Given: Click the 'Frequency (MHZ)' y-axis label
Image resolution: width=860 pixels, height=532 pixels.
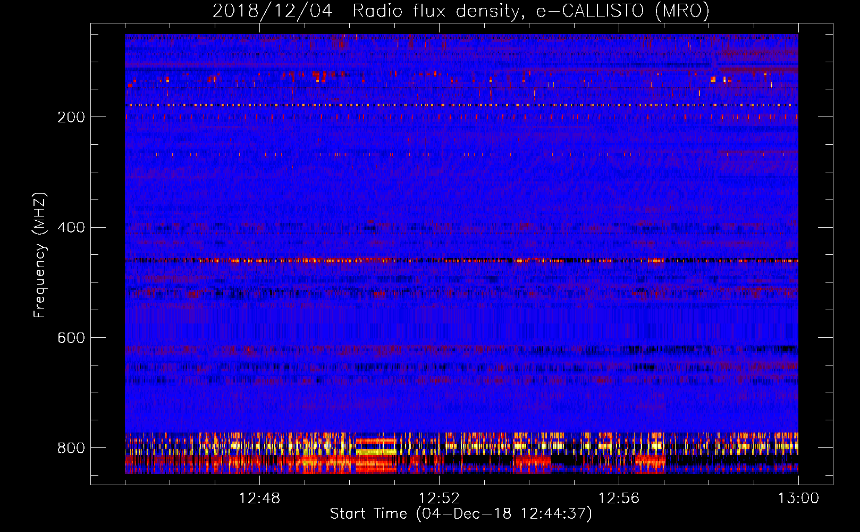Looking at the screenshot, I should (x=39, y=255).
